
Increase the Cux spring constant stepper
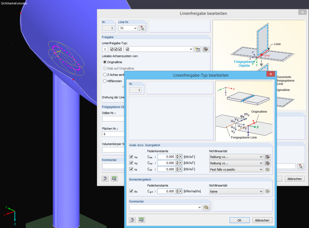click(177, 156)
